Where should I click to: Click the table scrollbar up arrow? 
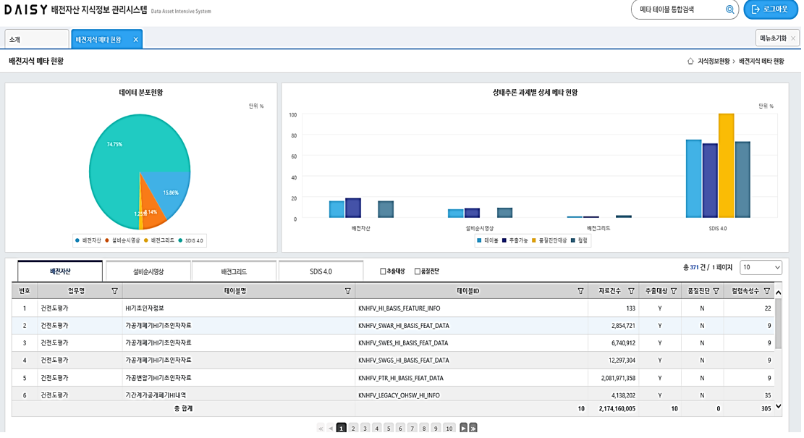pyautogui.click(x=779, y=292)
